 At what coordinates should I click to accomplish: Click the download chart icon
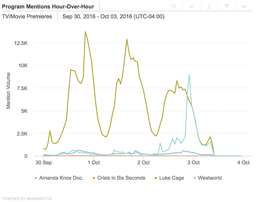coord(209,7)
